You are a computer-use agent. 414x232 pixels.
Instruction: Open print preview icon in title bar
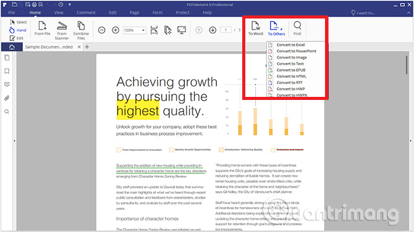41,4
